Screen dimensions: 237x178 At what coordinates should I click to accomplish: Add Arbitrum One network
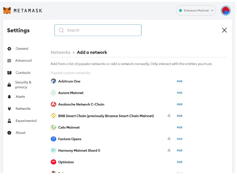[x=179, y=81]
